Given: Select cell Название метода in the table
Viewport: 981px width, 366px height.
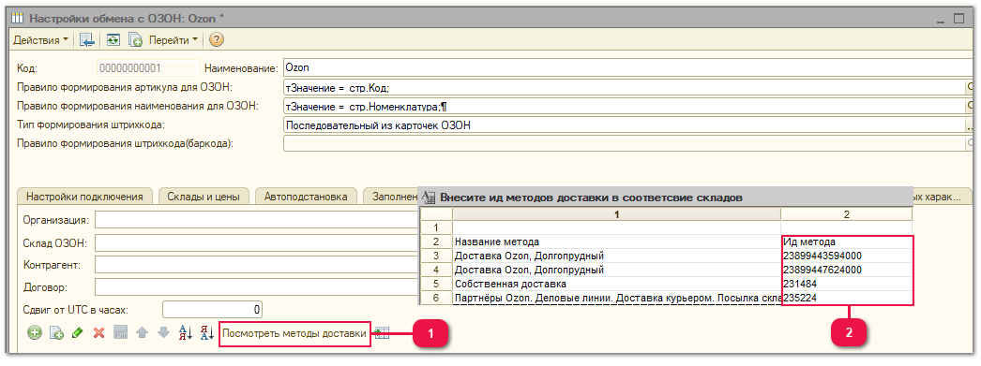Looking at the screenshot, I should (616, 242).
